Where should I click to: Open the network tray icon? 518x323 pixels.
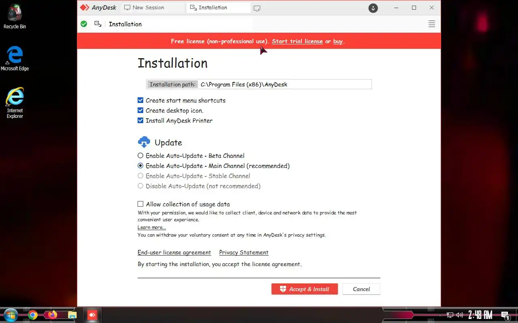click(x=450, y=315)
